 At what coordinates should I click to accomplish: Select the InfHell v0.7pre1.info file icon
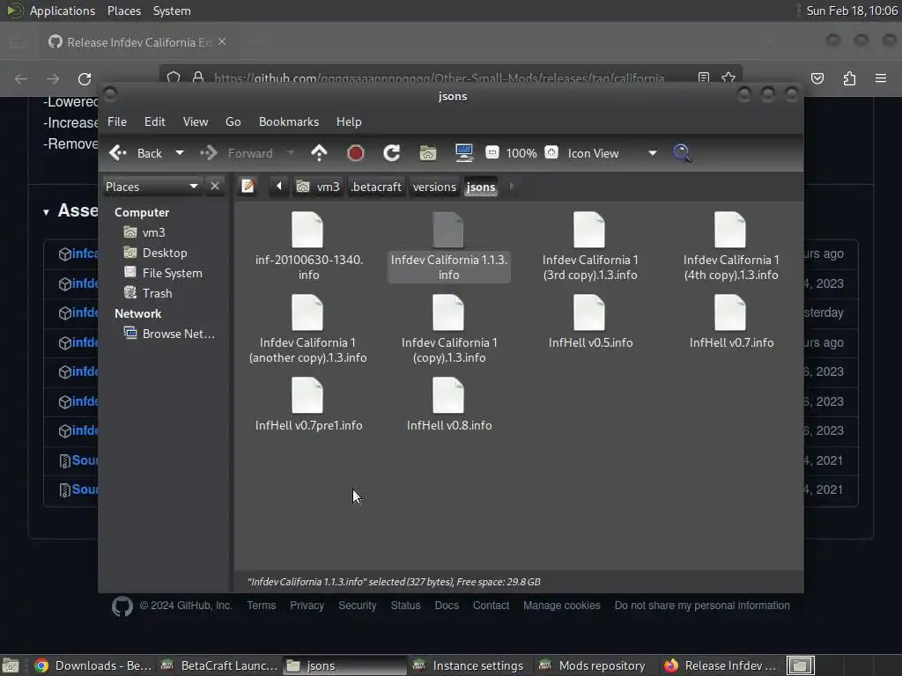[307, 395]
